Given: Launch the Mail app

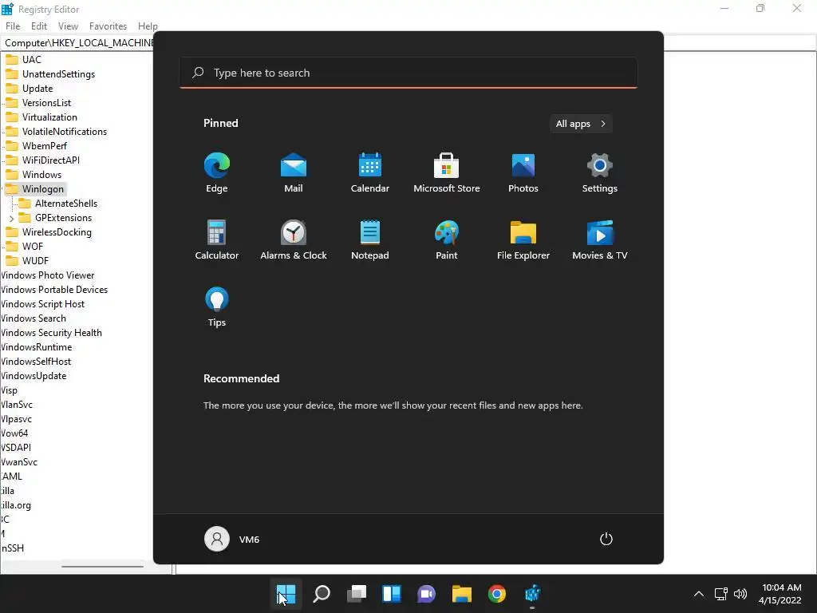Looking at the screenshot, I should (294, 172).
